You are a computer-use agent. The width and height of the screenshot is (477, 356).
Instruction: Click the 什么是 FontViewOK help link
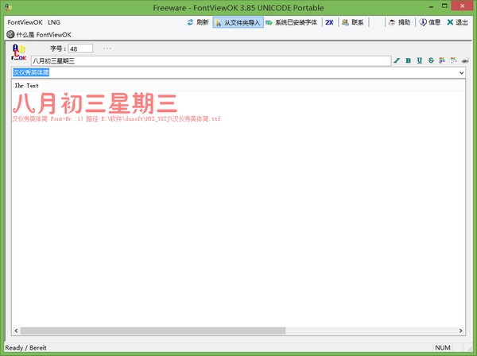[39, 35]
